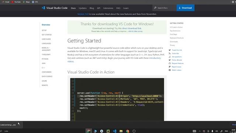Click the Visual Studio Code logo icon

pos(44,8)
